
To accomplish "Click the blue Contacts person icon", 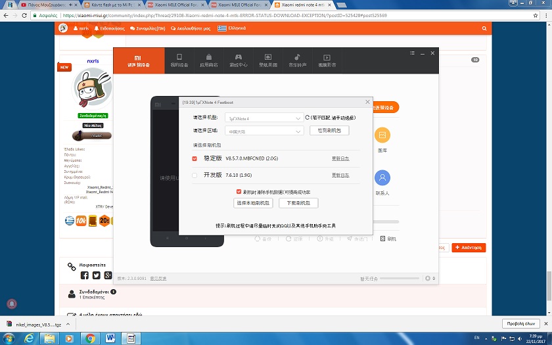I will [382, 178].
